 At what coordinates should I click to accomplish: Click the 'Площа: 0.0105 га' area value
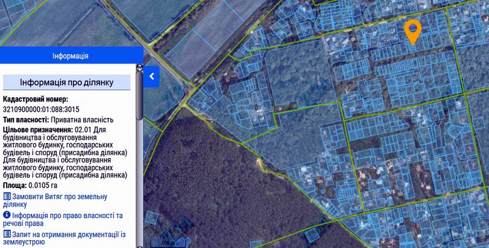pos(32,184)
